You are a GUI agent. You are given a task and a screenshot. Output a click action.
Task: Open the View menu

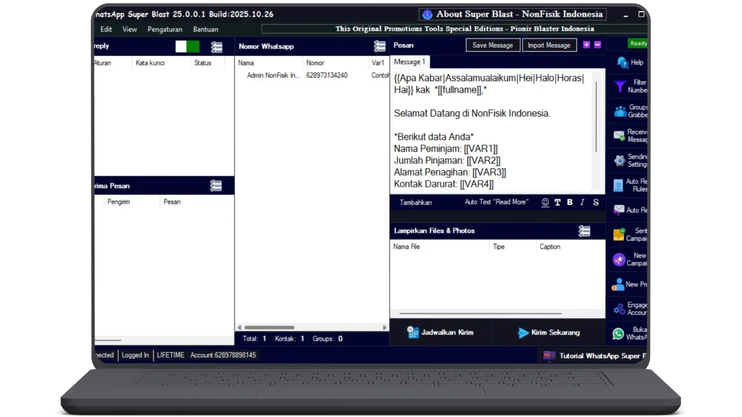[130, 29]
